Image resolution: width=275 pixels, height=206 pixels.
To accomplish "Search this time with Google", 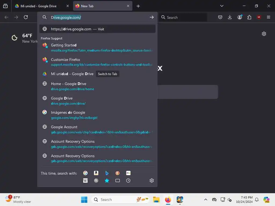I will click(85, 173).
